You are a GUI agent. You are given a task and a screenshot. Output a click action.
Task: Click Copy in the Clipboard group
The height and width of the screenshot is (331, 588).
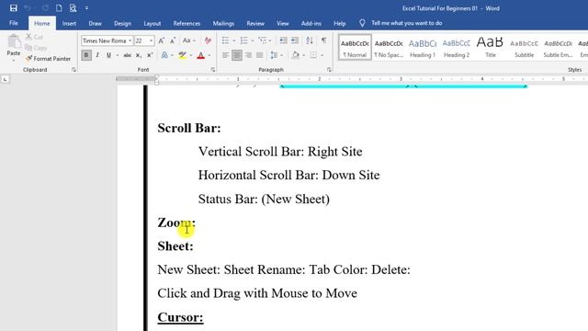36,48
